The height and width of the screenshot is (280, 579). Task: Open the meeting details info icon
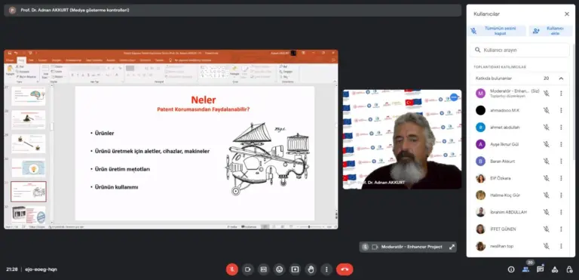click(511, 269)
